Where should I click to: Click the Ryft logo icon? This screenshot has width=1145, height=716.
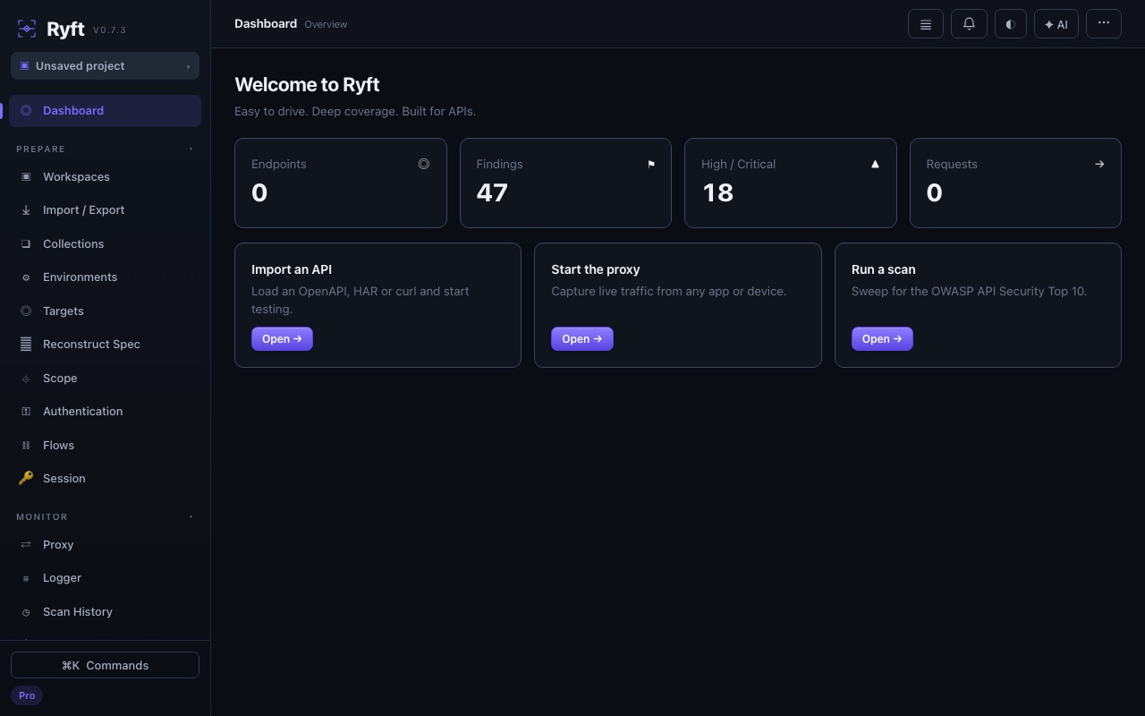pos(27,29)
